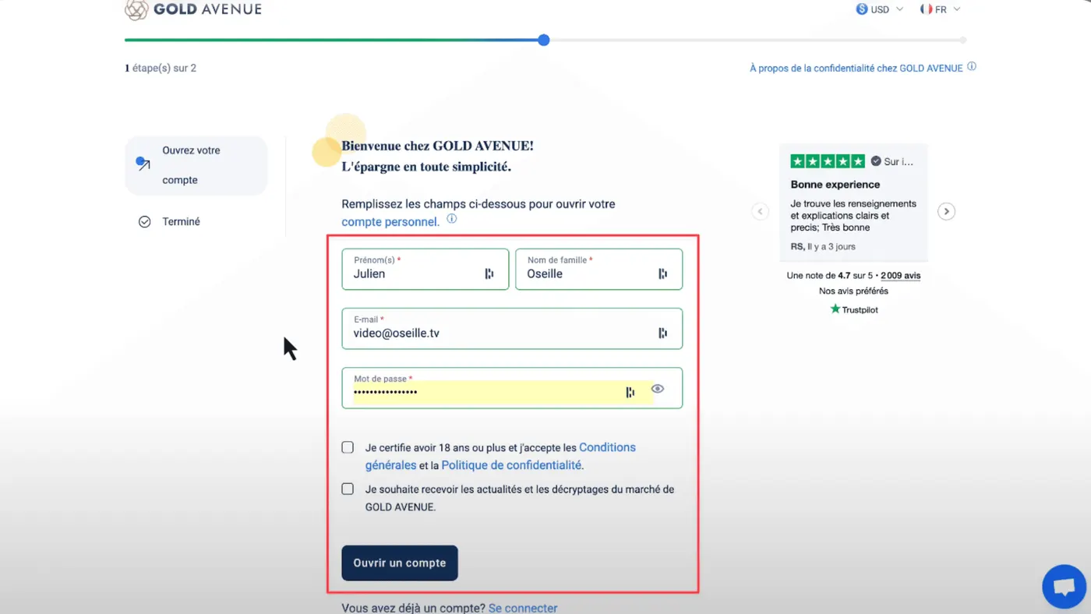Click '1 étape(s) sur 2' text
Image resolution: width=1091 pixels, height=614 pixels.
pos(161,68)
